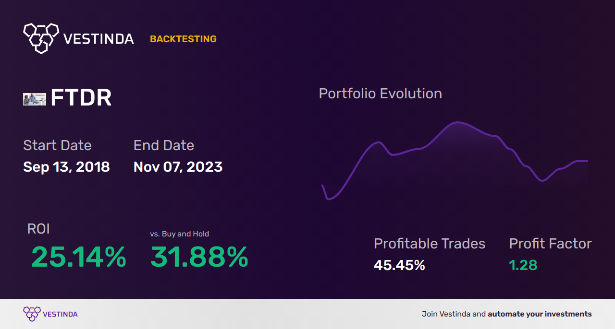Screen dimensions: 615x329
Task: Click the portfolio evolution line chart
Action: (455, 161)
